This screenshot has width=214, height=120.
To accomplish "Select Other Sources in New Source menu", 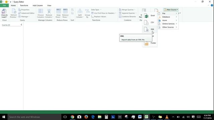I will tap(168, 27).
